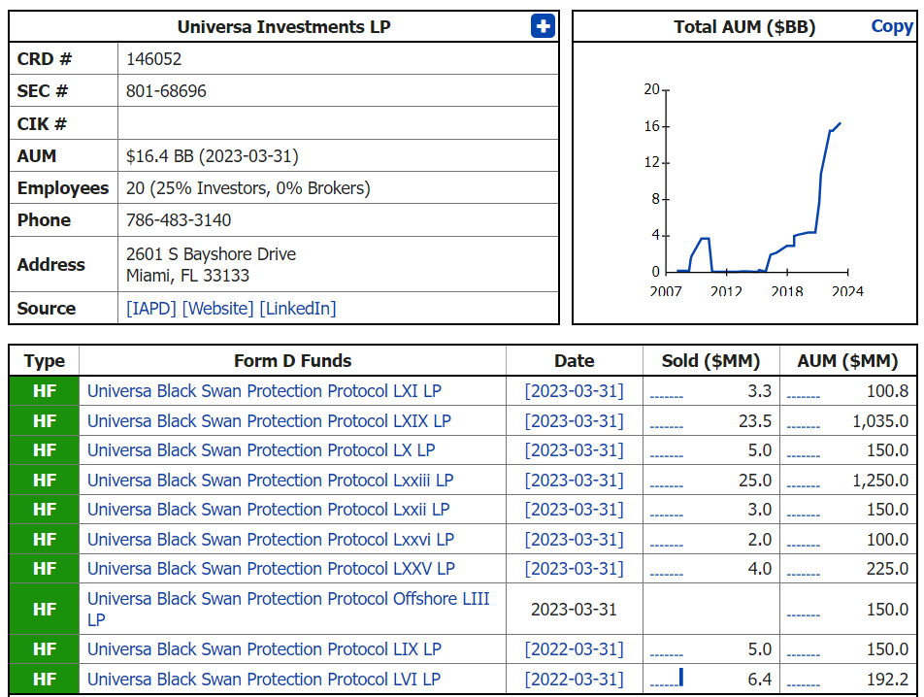Click the 2022-03-31 date for Protocol LIX LP
The height and width of the screenshot is (697, 924).
click(575, 649)
